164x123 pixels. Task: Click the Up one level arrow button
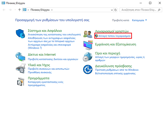[19, 10]
